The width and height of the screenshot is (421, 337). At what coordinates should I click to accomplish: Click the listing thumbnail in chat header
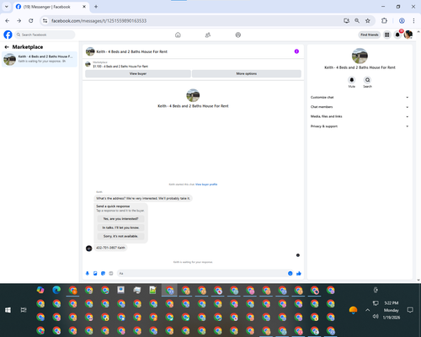coord(90,51)
